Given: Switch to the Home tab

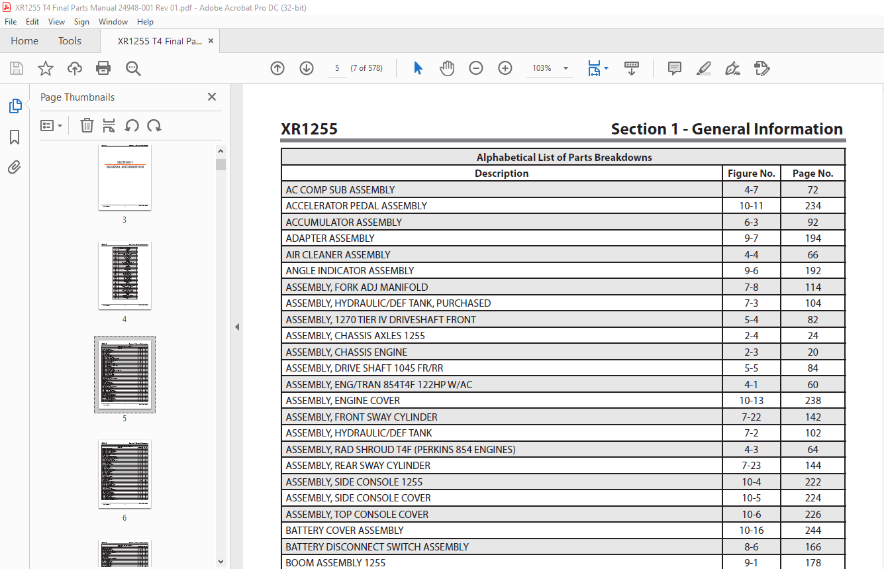Looking at the screenshot, I should (x=25, y=41).
